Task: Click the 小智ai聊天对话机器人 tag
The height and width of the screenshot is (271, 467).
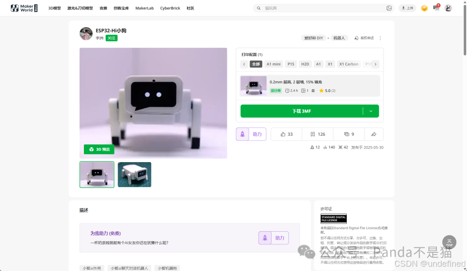Action: tap(129, 268)
